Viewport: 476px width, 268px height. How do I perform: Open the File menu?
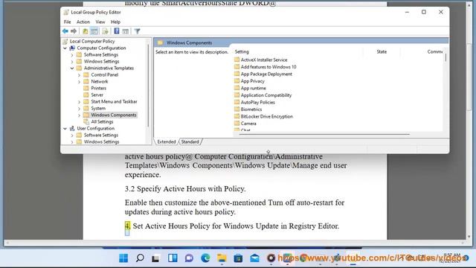tap(68, 22)
